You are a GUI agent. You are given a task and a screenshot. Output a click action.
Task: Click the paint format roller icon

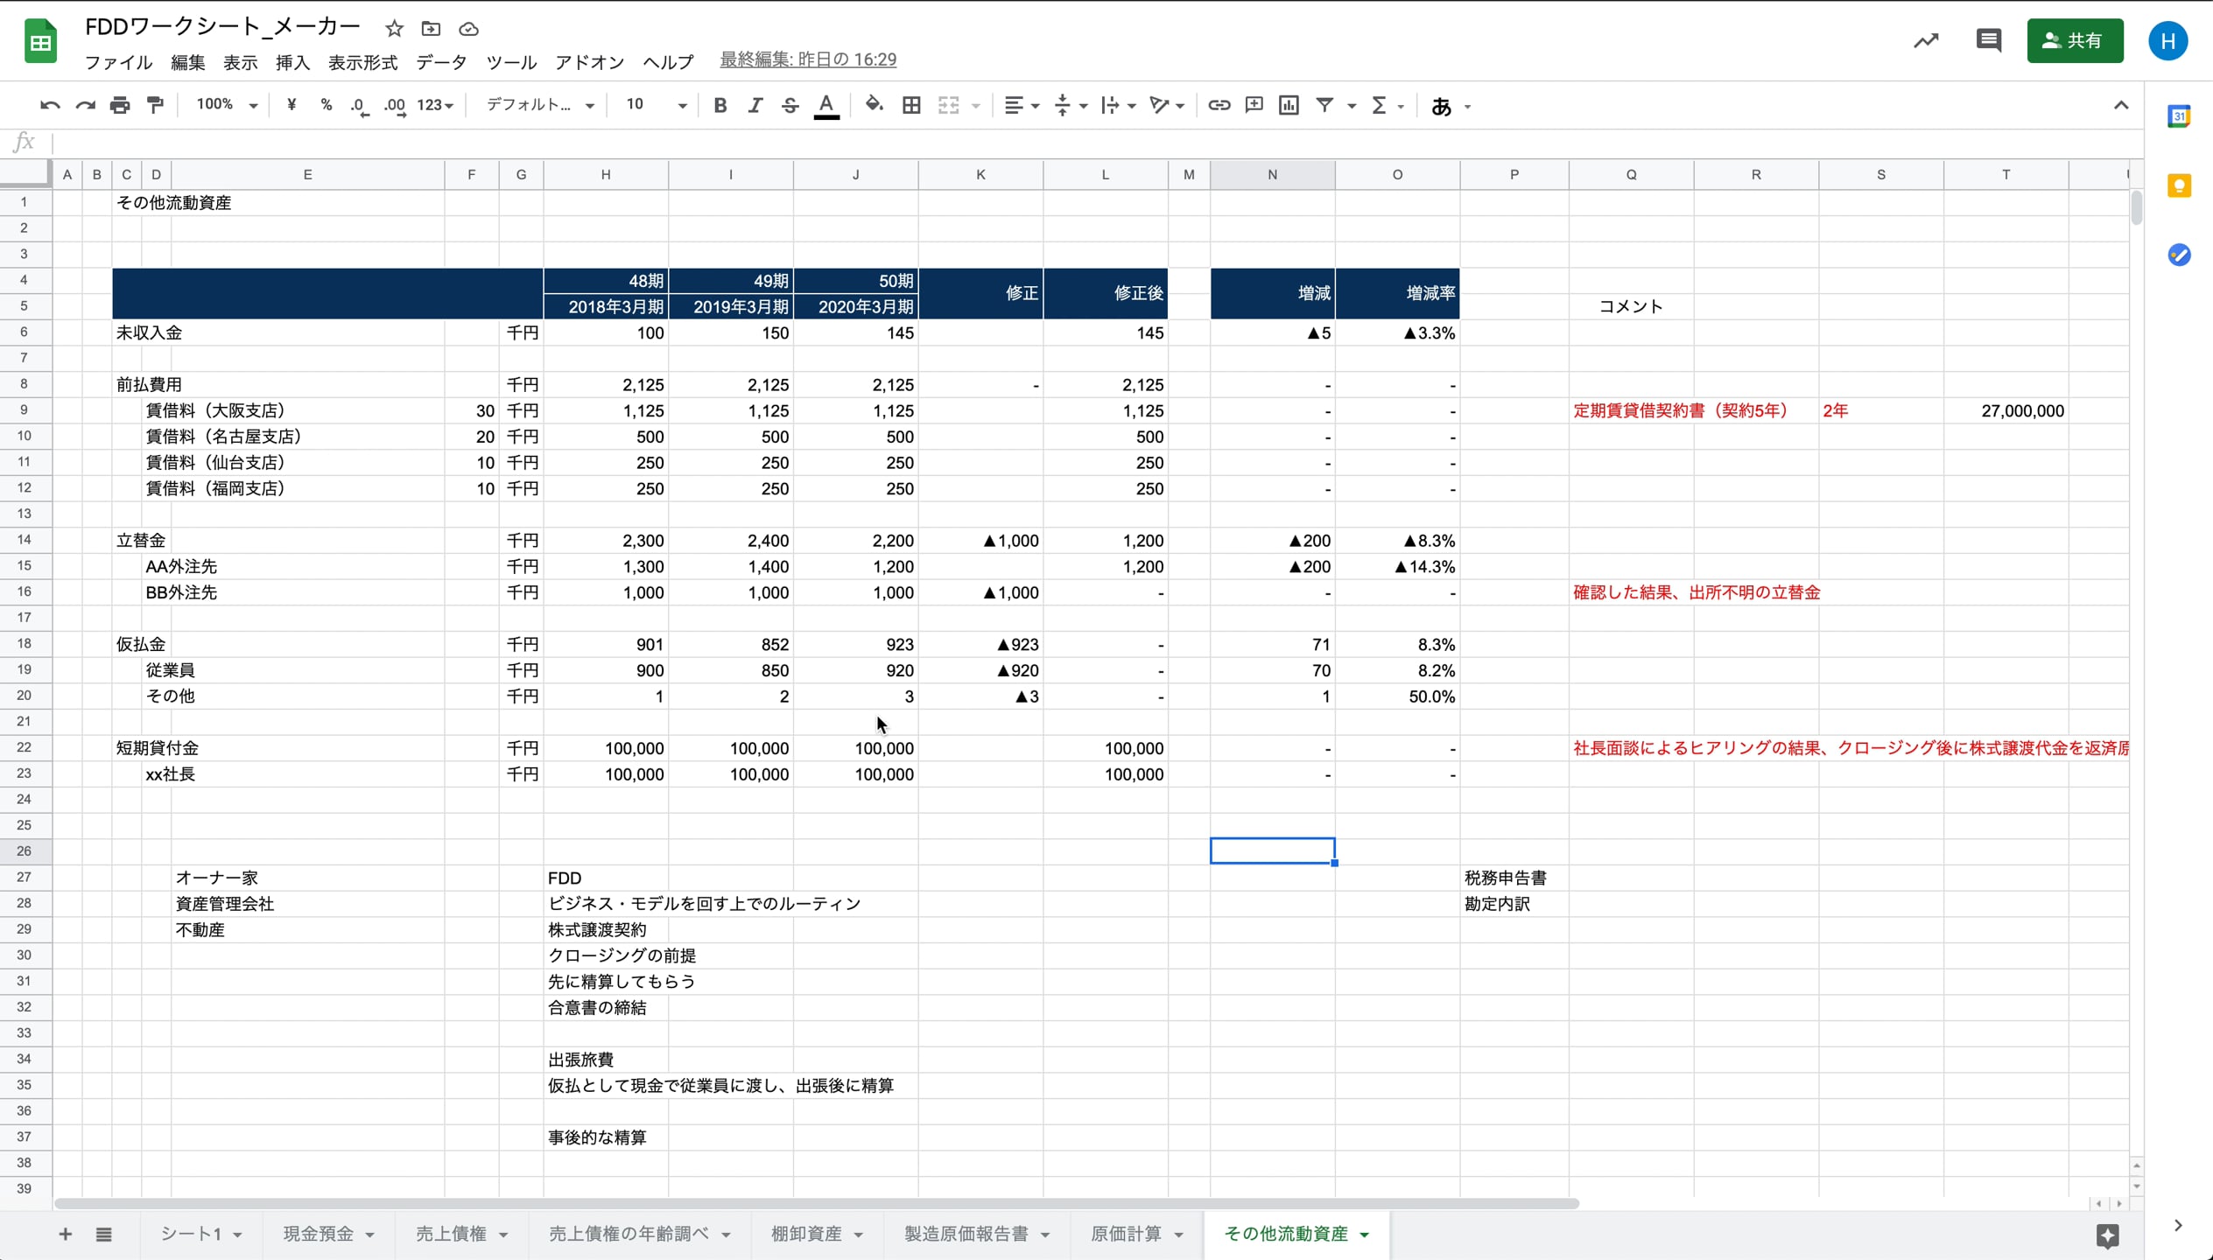156,105
